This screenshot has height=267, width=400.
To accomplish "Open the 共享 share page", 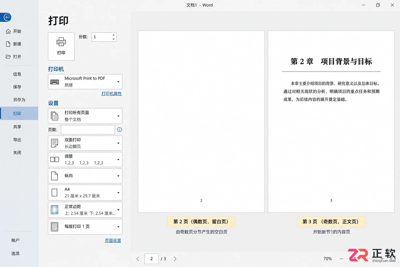I will pos(17,127).
